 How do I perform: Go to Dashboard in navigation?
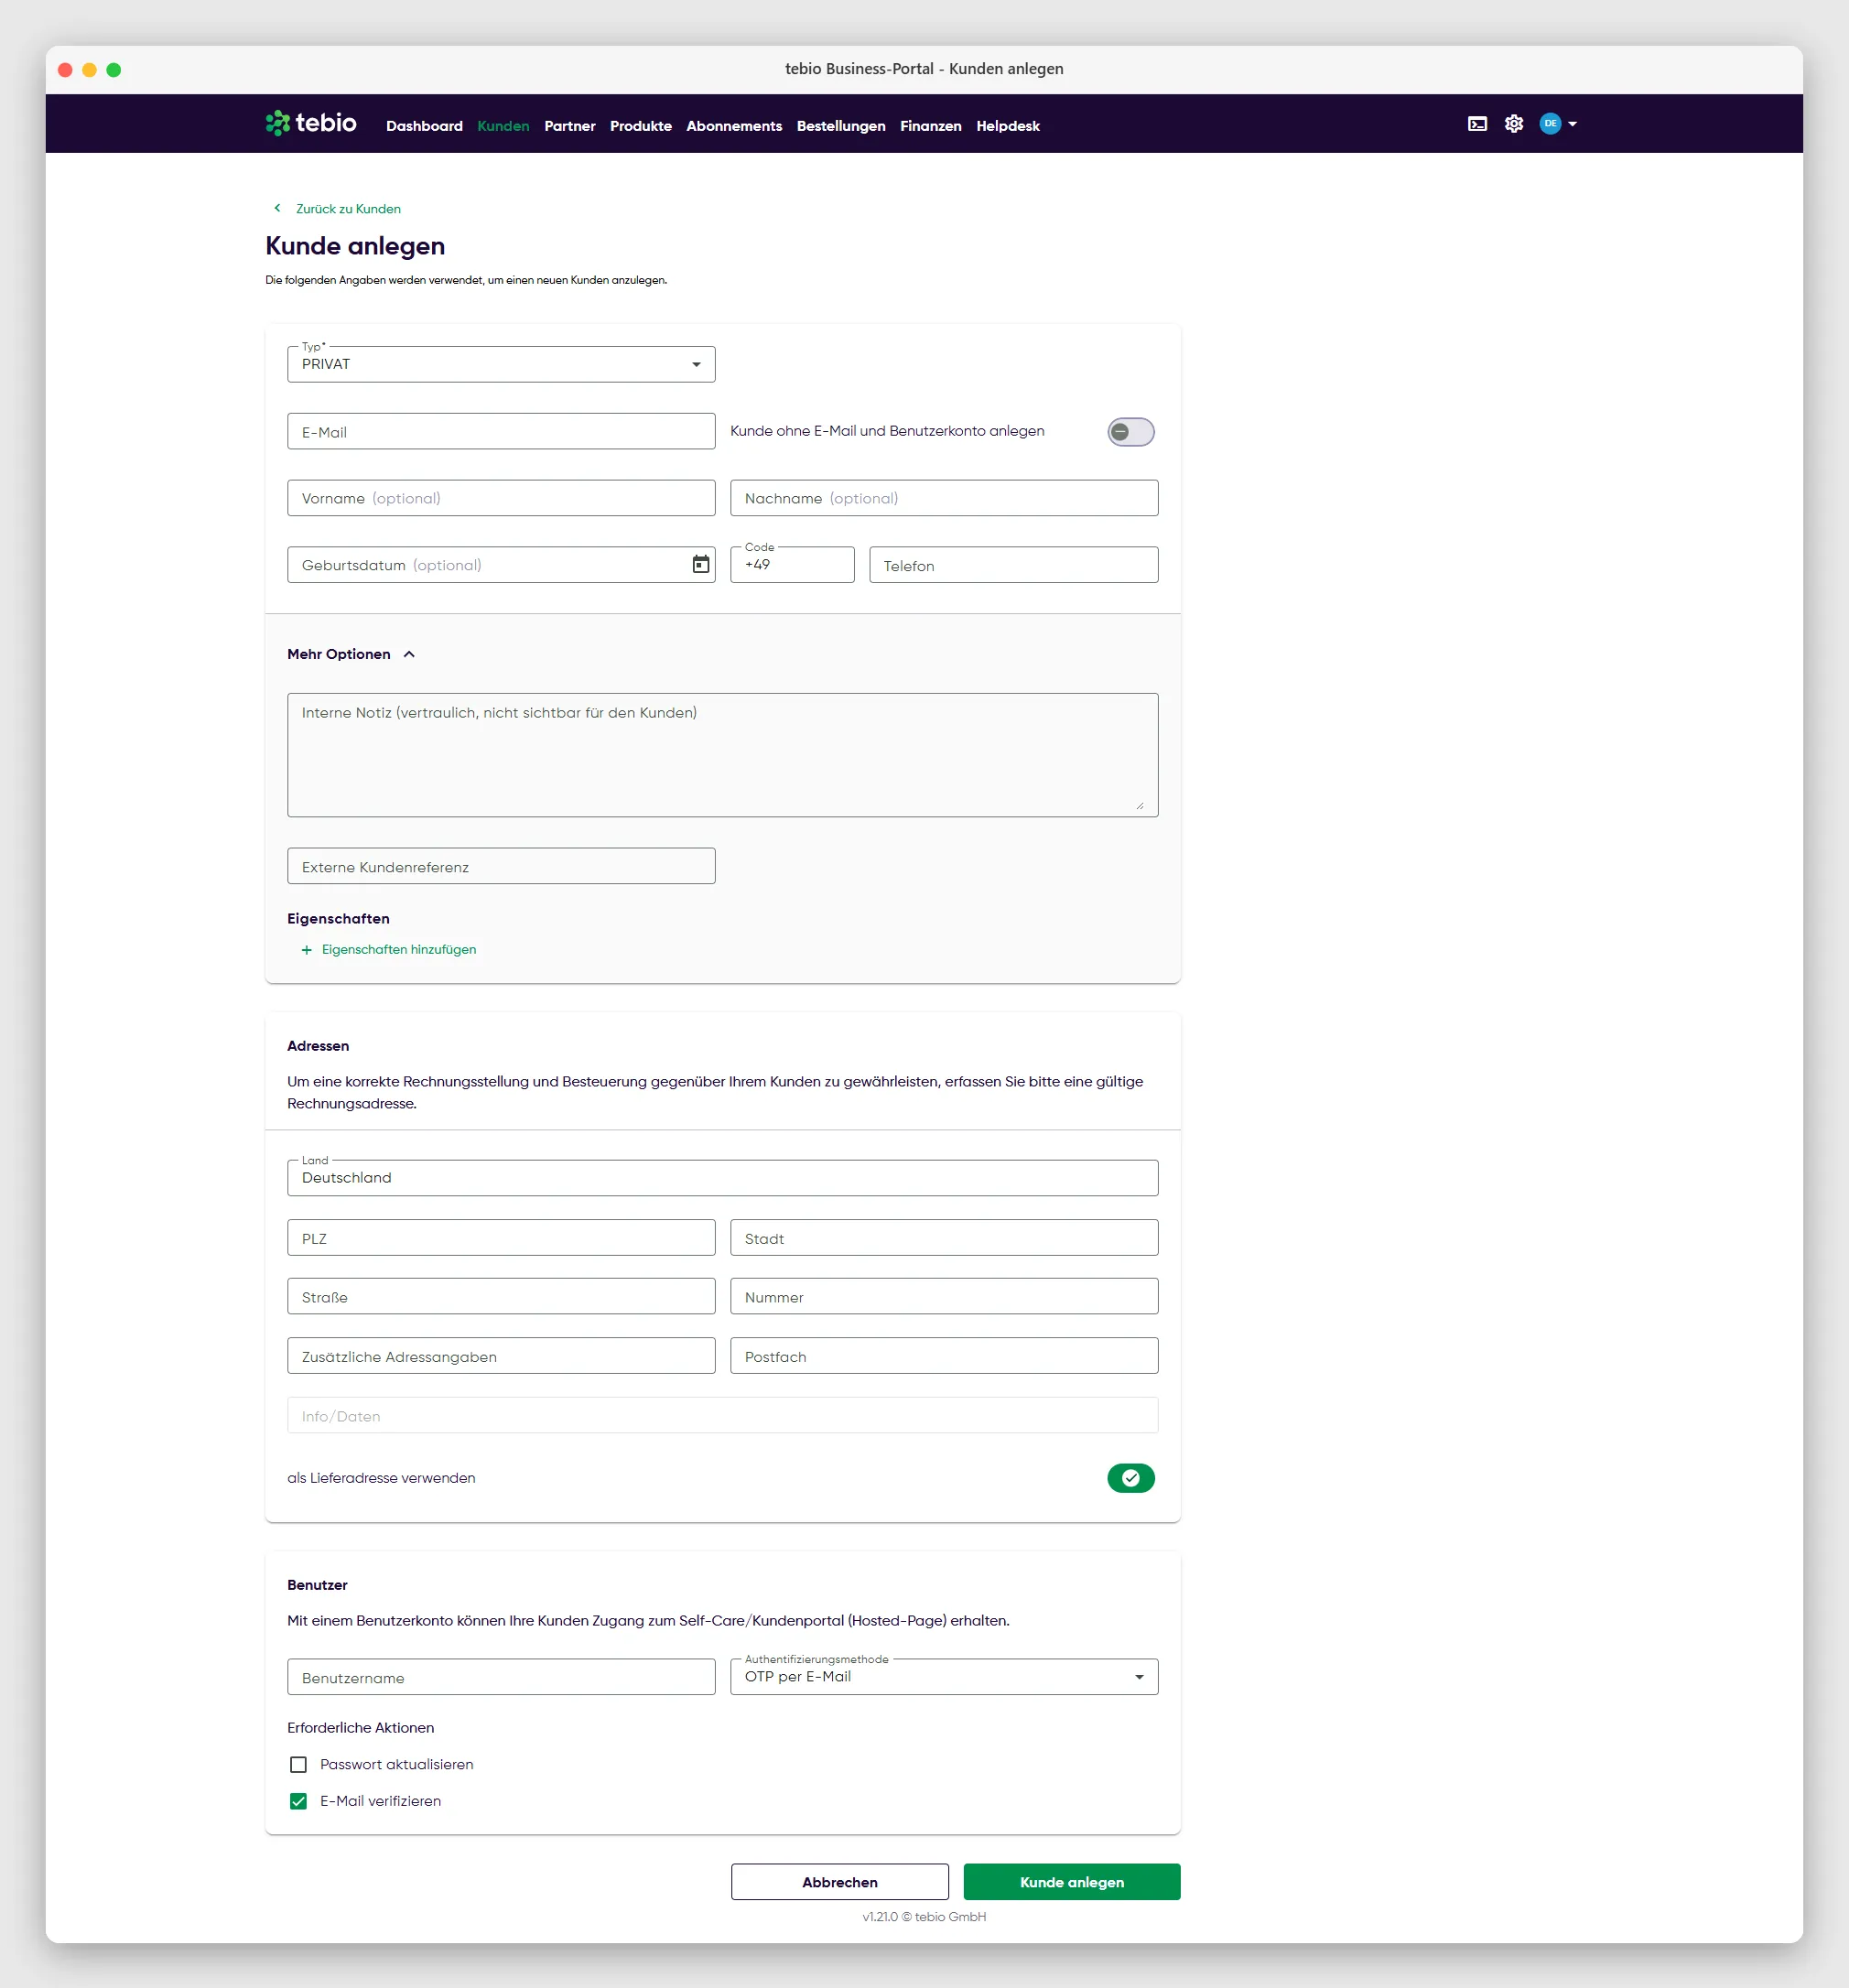[x=424, y=126]
